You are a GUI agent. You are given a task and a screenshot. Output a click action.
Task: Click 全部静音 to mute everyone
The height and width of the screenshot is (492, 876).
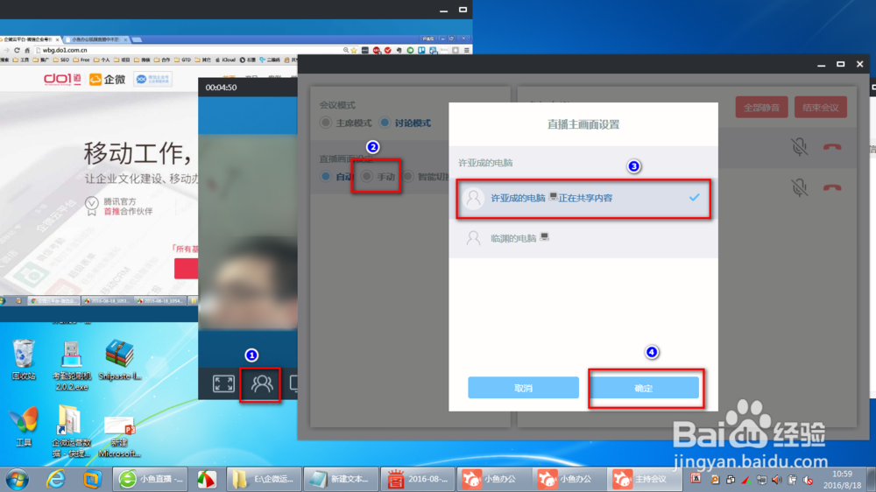coord(761,107)
